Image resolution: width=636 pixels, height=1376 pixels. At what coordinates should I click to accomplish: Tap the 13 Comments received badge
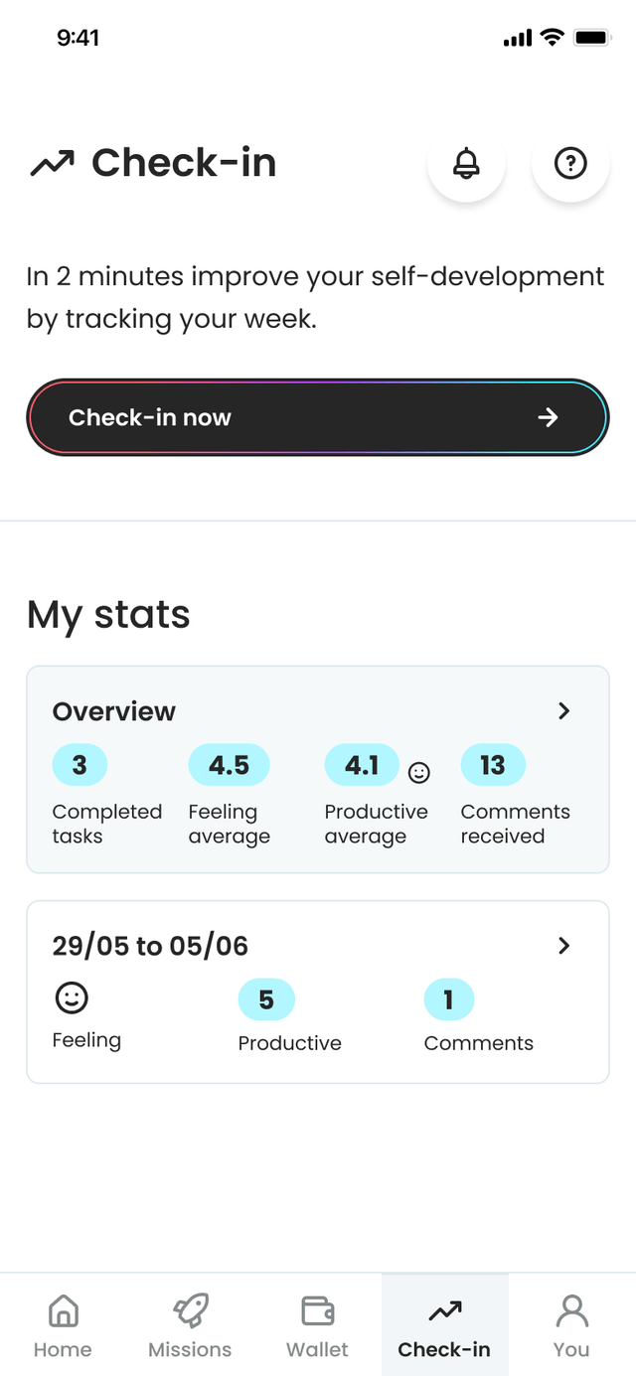click(x=493, y=765)
